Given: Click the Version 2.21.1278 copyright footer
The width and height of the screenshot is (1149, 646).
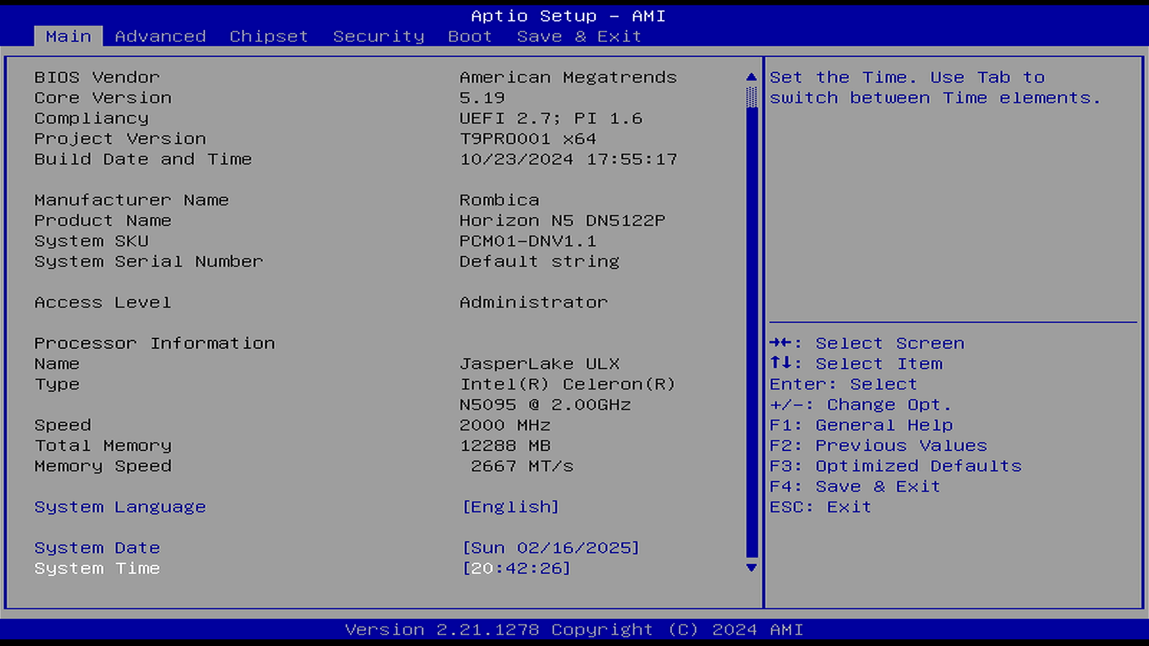Looking at the screenshot, I should pos(574,630).
